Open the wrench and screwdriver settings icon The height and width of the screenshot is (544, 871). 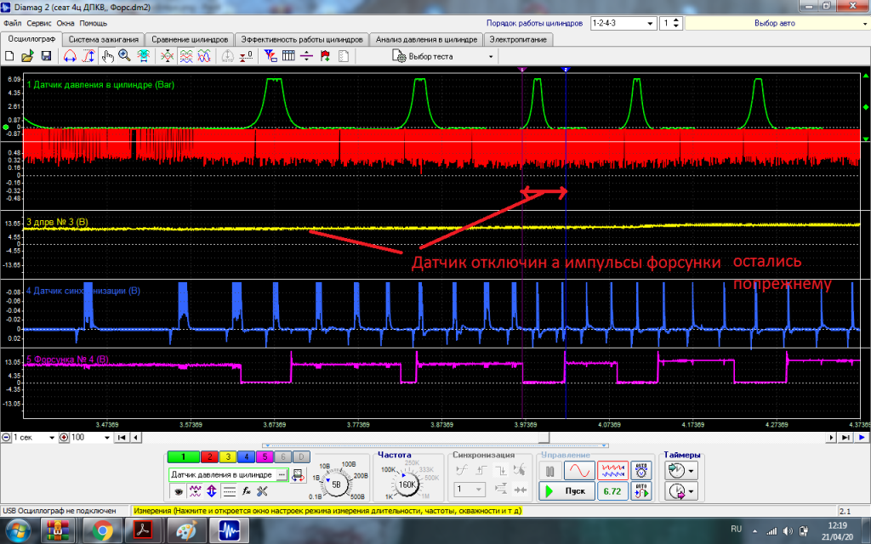(262, 491)
